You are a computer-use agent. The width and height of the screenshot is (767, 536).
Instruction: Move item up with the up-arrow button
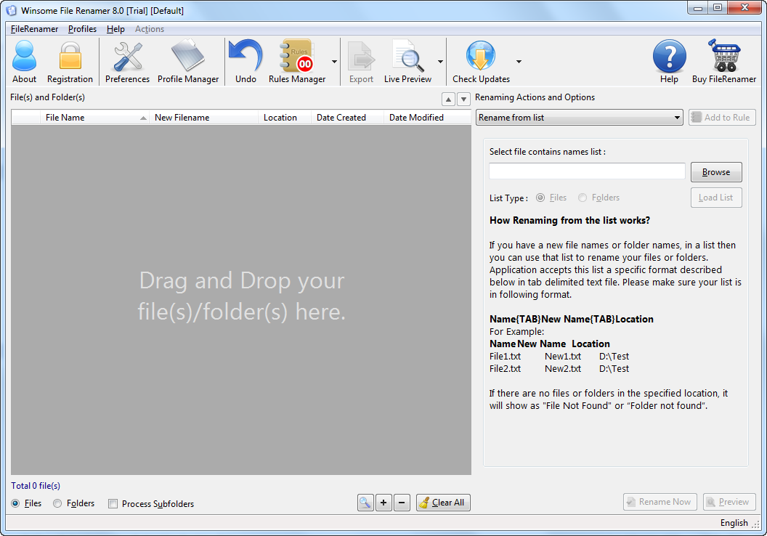pyautogui.click(x=448, y=99)
